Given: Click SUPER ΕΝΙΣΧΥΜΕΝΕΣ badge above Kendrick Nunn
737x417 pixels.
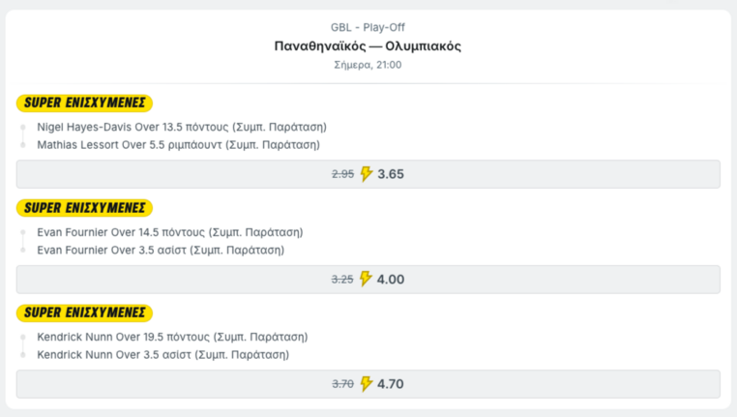Looking at the screenshot, I should [84, 313].
